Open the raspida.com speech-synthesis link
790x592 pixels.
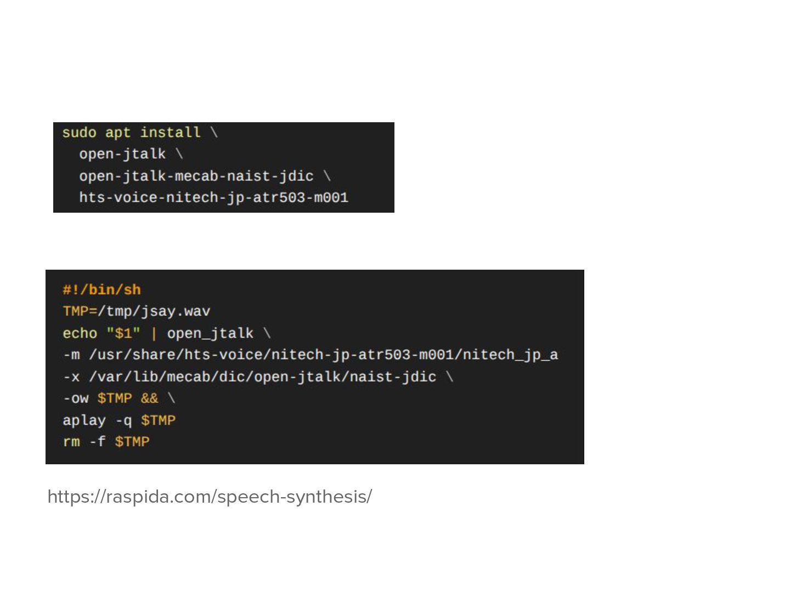pos(210,497)
